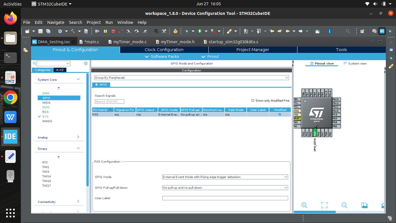396x223 pixels.
Task: Open the File menu
Action: pos(27,22)
